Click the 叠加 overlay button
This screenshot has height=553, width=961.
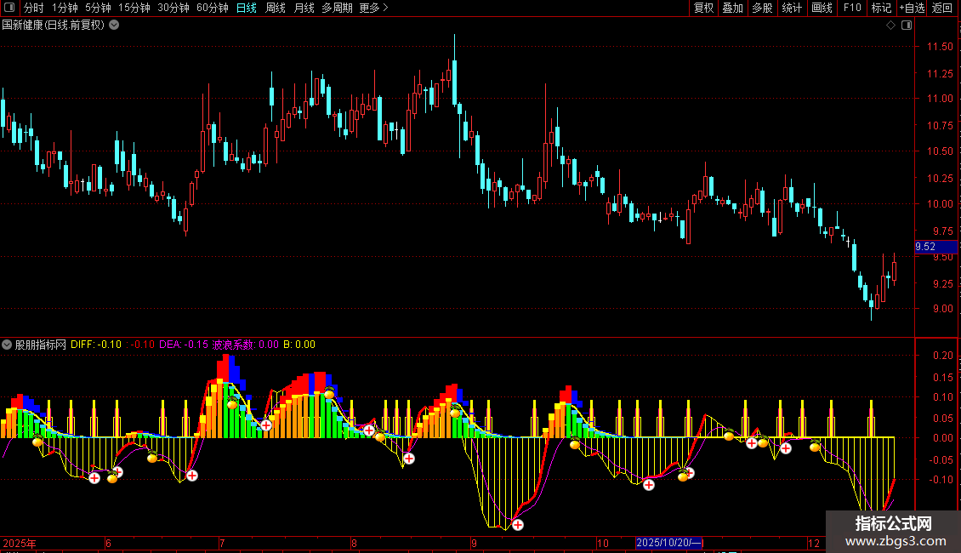tap(732, 8)
